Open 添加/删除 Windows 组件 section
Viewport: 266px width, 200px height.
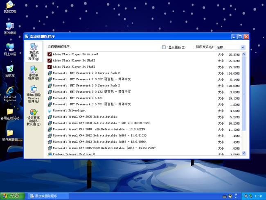pos(34,94)
